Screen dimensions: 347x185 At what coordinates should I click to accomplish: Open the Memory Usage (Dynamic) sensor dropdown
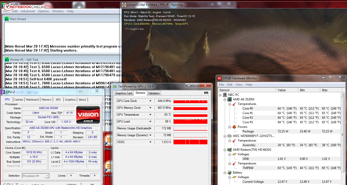[x=150, y=135]
